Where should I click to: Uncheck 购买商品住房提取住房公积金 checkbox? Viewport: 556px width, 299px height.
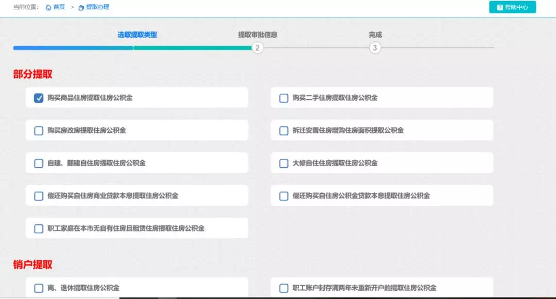(39, 98)
